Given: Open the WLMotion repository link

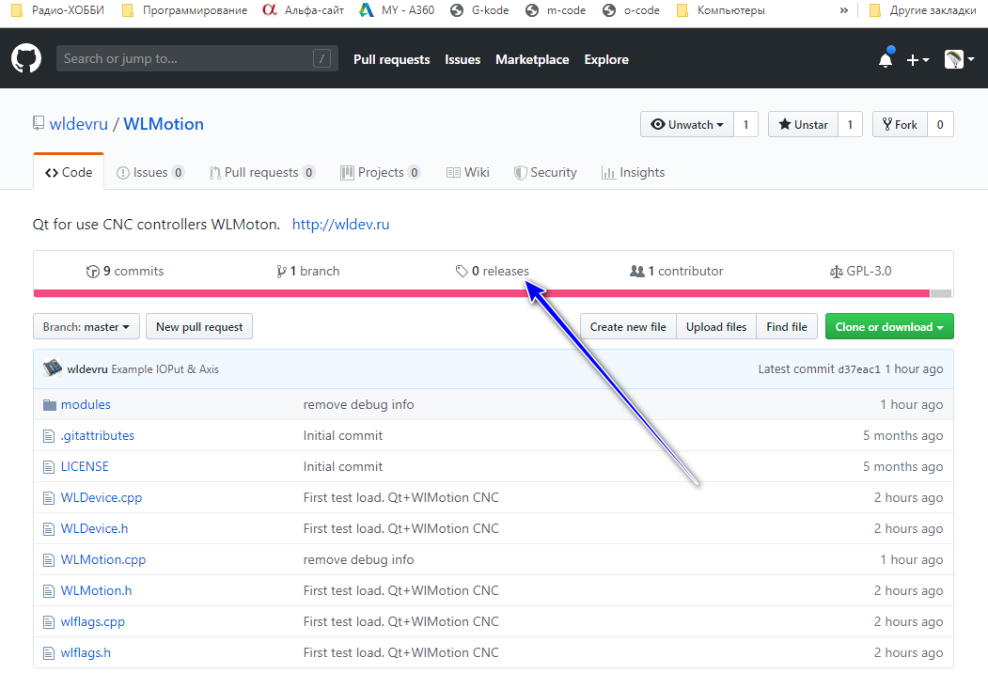Looking at the screenshot, I should (164, 124).
